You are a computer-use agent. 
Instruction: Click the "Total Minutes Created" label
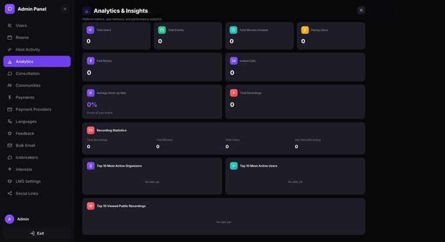[254, 30]
